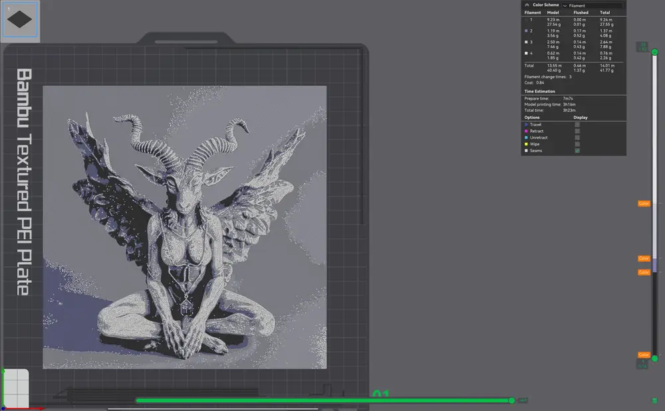
Task: Click the green layers icon bottom right
Action: [x=655, y=400]
